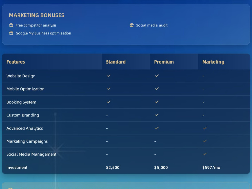Click Premium dash in Marketing Campaigns row
This screenshot has height=189, width=252.
tap(155, 141)
